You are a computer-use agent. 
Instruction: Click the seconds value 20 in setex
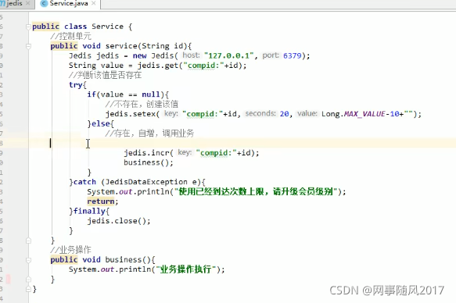point(284,114)
